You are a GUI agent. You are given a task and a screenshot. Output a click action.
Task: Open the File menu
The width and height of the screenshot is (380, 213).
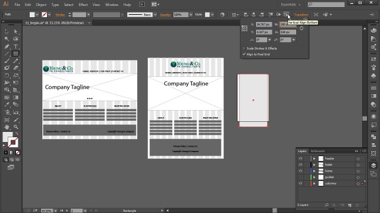click(17, 5)
